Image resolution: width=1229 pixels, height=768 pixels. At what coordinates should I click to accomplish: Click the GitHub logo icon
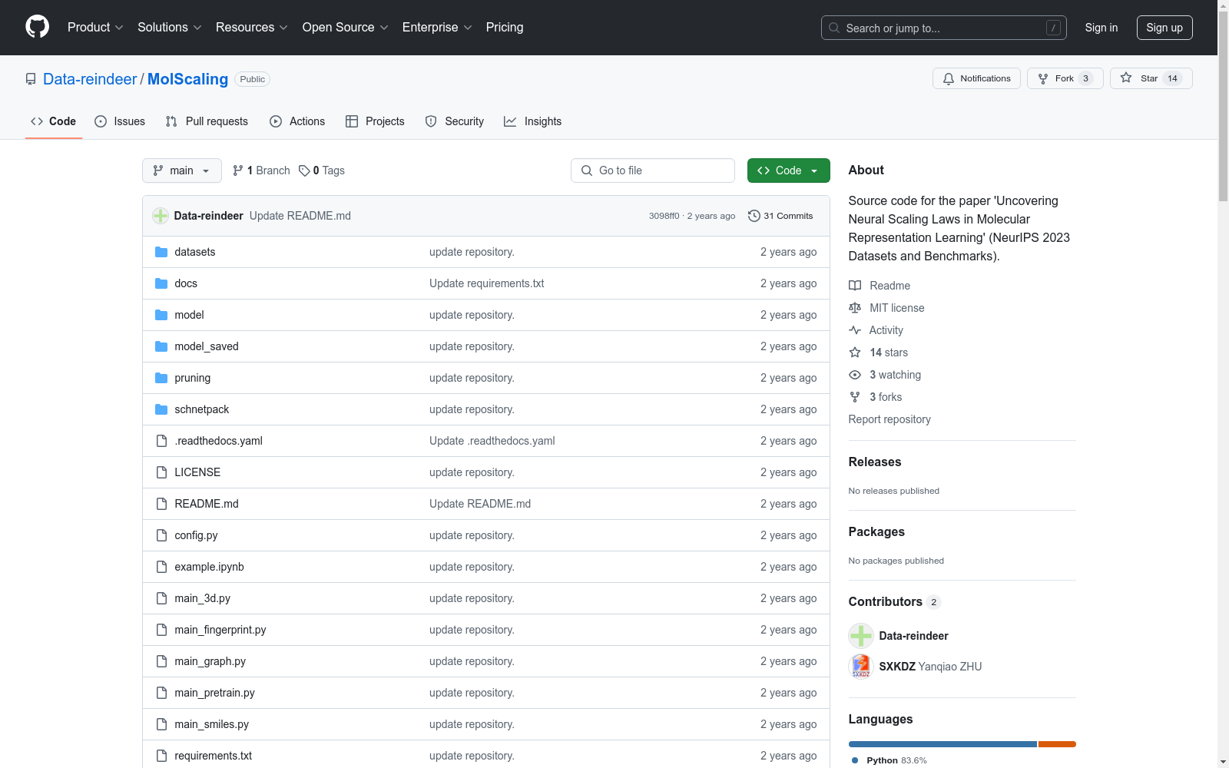coord(37,27)
